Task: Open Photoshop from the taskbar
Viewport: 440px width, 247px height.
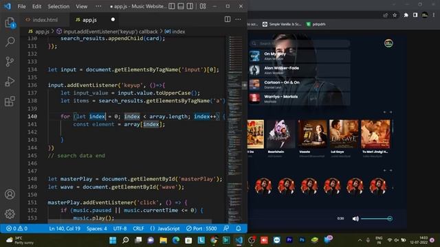Action: 302,240
